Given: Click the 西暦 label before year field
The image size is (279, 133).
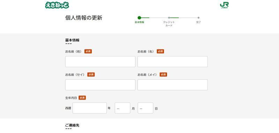Looking at the screenshot, I should pos(68,108).
